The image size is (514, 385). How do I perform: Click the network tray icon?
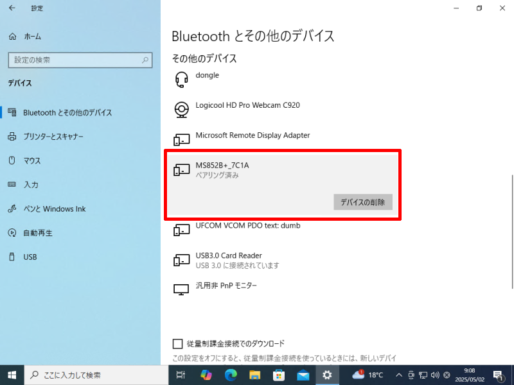(x=423, y=375)
